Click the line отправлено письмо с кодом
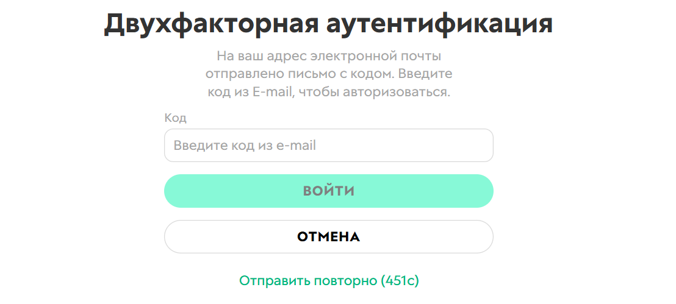 (328, 75)
